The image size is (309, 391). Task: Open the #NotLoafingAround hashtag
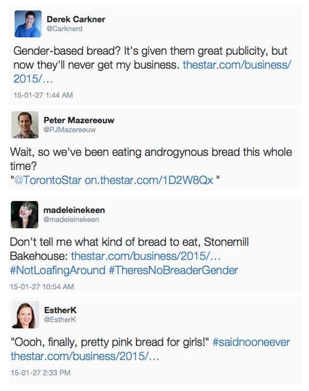tap(58, 270)
